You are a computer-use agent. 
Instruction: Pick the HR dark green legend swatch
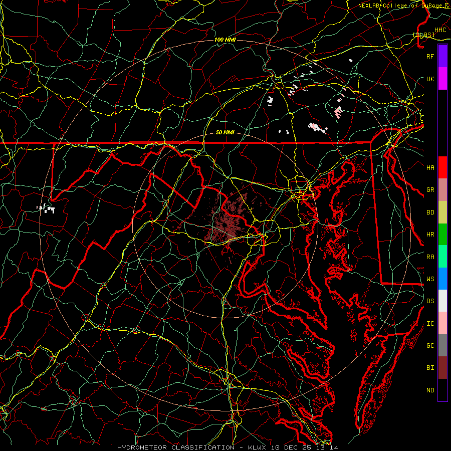(x=442, y=235)
